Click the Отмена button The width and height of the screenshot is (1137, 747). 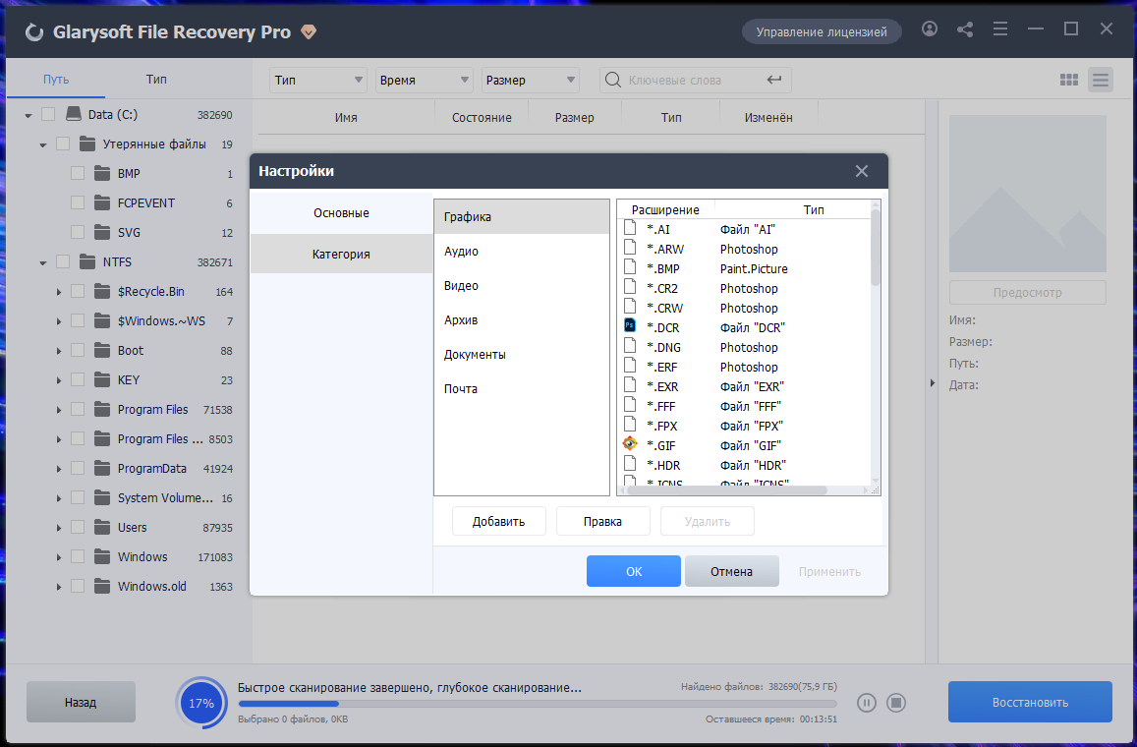(732, 571)
